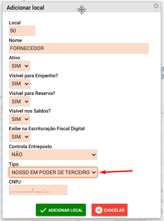Image resolution: width=164 pixels, height=221 pixels.
Task: Open the Visível para Empenho dropdown
Action: pyautogui.click(x=20, y=84)
